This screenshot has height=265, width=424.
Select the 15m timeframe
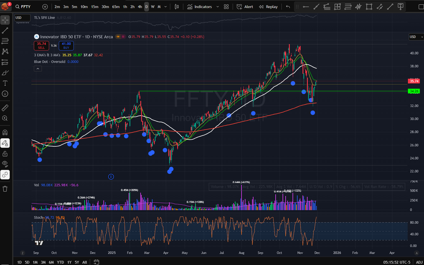pyautogui.click(x=95, y=7)
